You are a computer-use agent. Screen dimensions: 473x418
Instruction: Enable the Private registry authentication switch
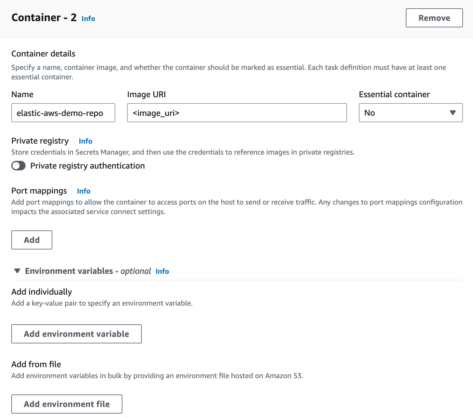click(x=18, y=166)
